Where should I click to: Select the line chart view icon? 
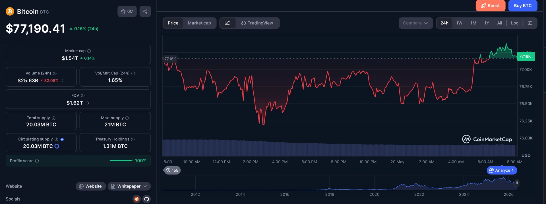pyautogui.click(x=227, y=23)
